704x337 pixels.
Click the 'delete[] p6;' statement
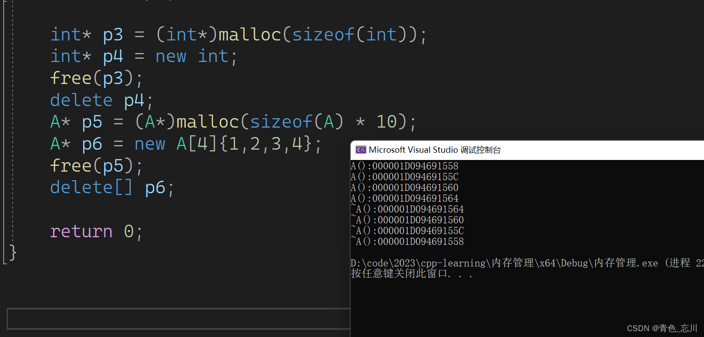pos(112,188)
